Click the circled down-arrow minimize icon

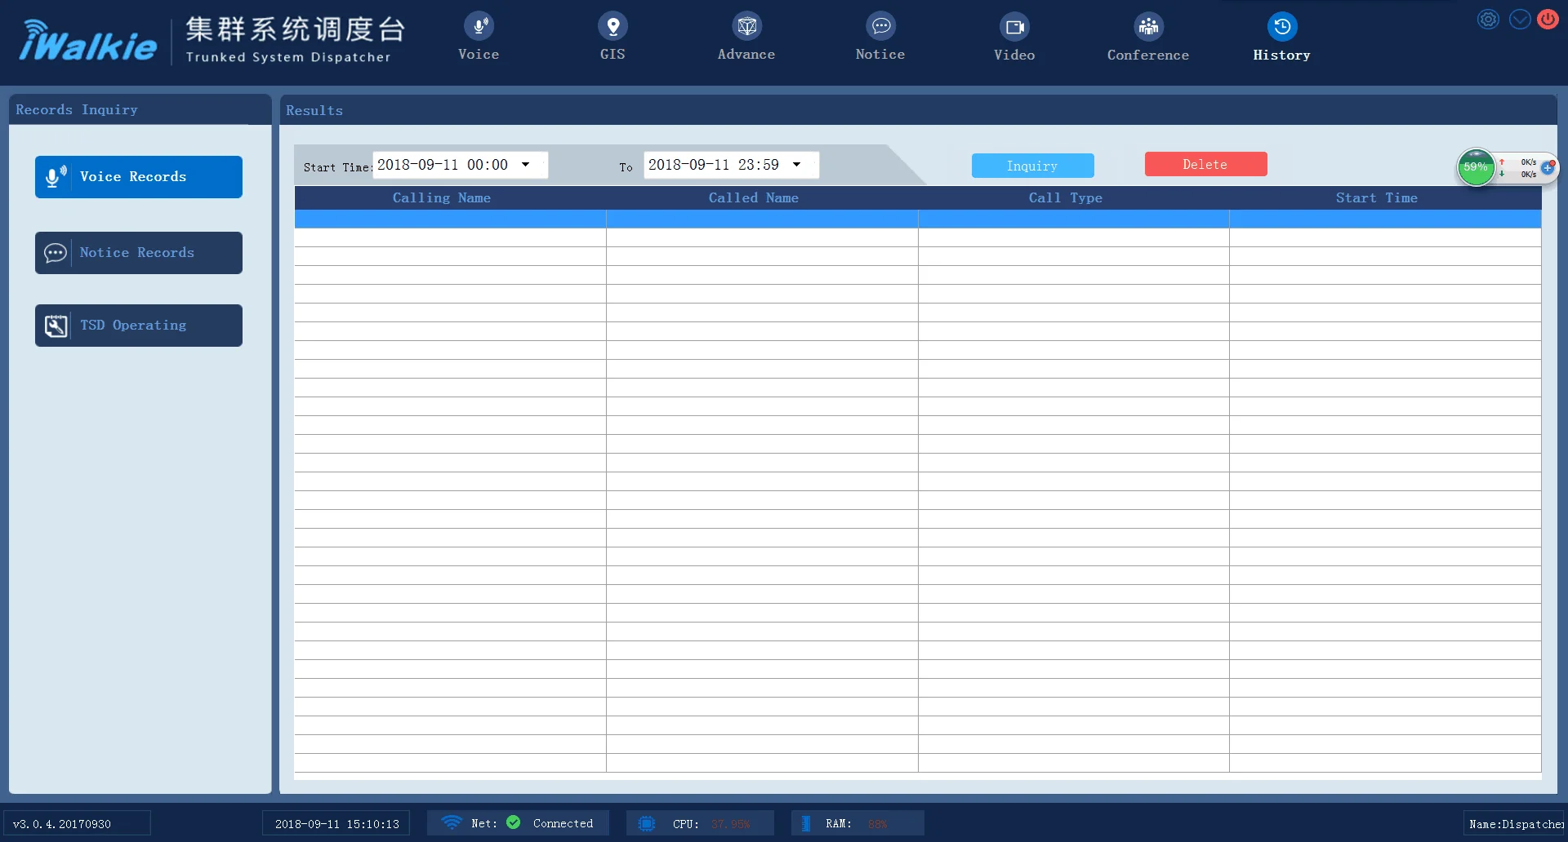click(1519, 20)
